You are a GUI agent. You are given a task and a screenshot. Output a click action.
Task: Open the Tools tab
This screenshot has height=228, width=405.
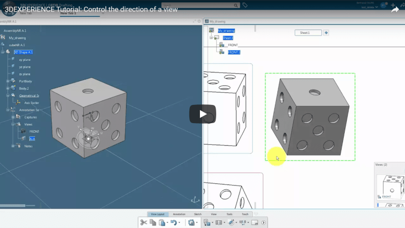click(x=229, y=214)
